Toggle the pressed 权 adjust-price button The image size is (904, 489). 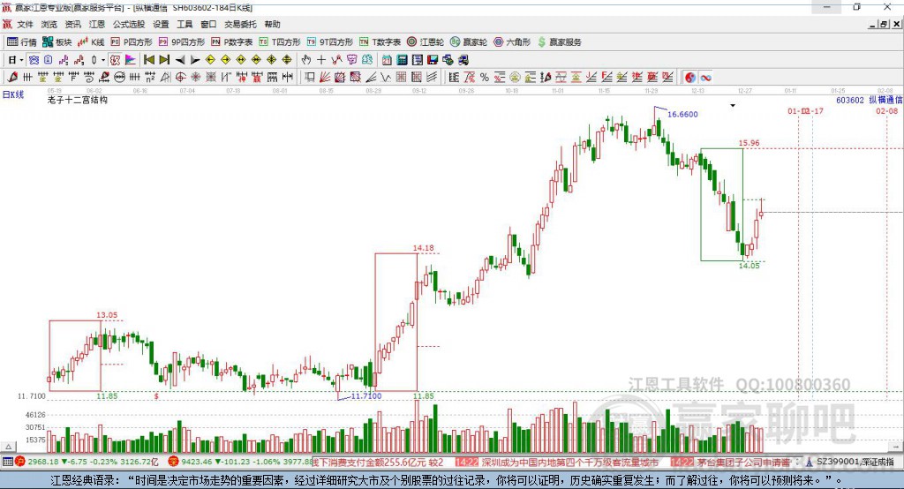116,60
